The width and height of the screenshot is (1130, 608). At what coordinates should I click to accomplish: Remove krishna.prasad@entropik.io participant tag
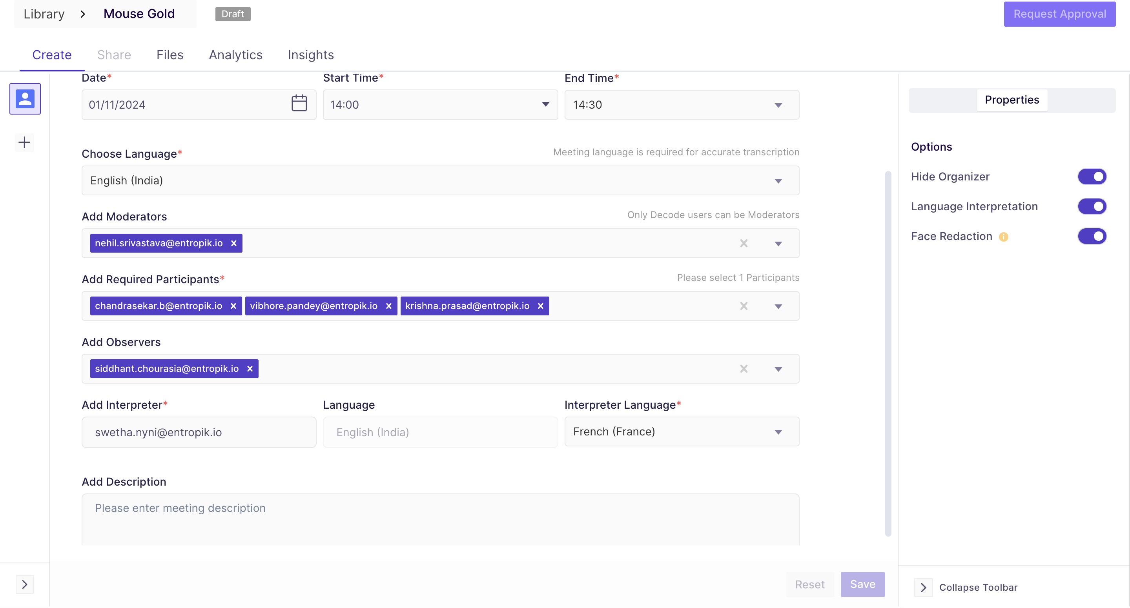click(540, 306)
